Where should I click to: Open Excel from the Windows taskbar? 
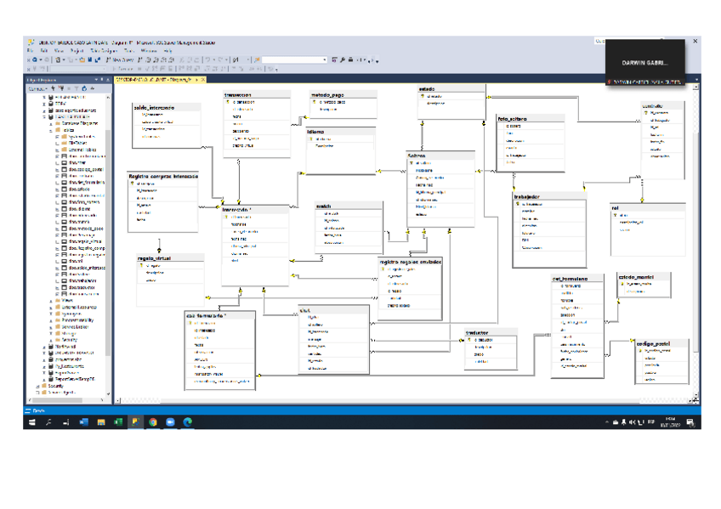pyautogui.click(x=117, y=421)
